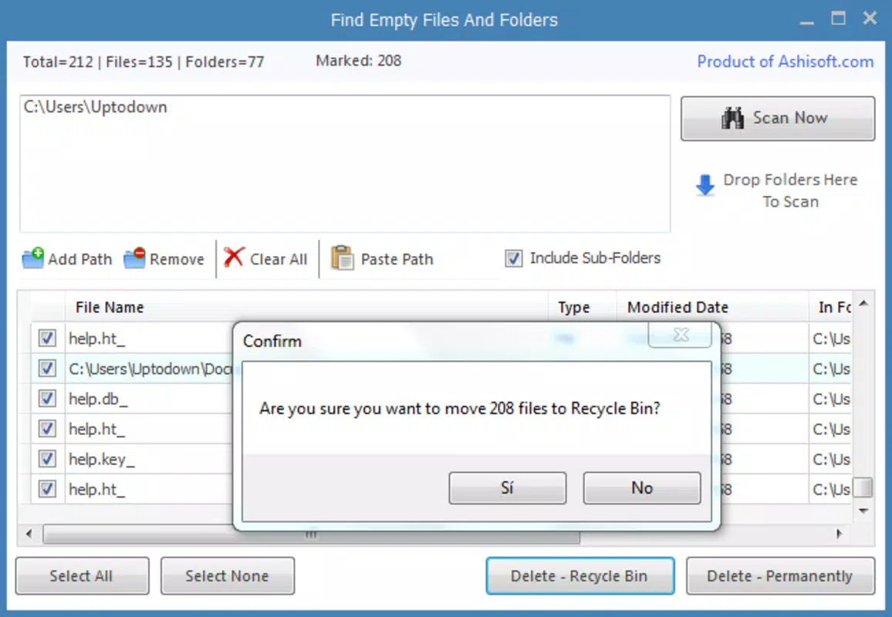Viewport: 892px width, 617px height.
Task: Click the horizontal scrollbar right arrow
Action: [x=839, y=534]
